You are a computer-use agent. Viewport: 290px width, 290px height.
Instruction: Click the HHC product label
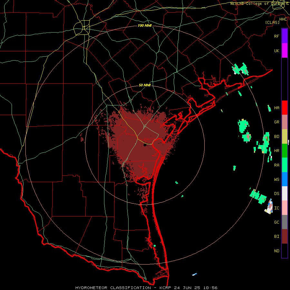click(x=283, y=19)
